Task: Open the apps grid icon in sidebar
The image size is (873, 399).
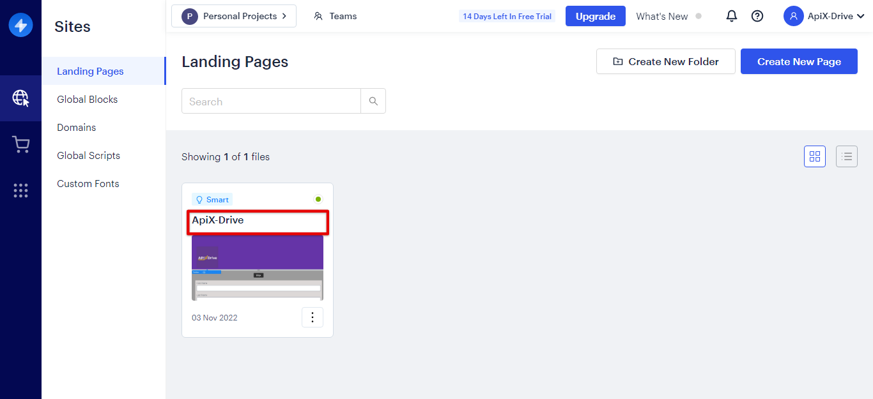Action: (x=20, y=190)
